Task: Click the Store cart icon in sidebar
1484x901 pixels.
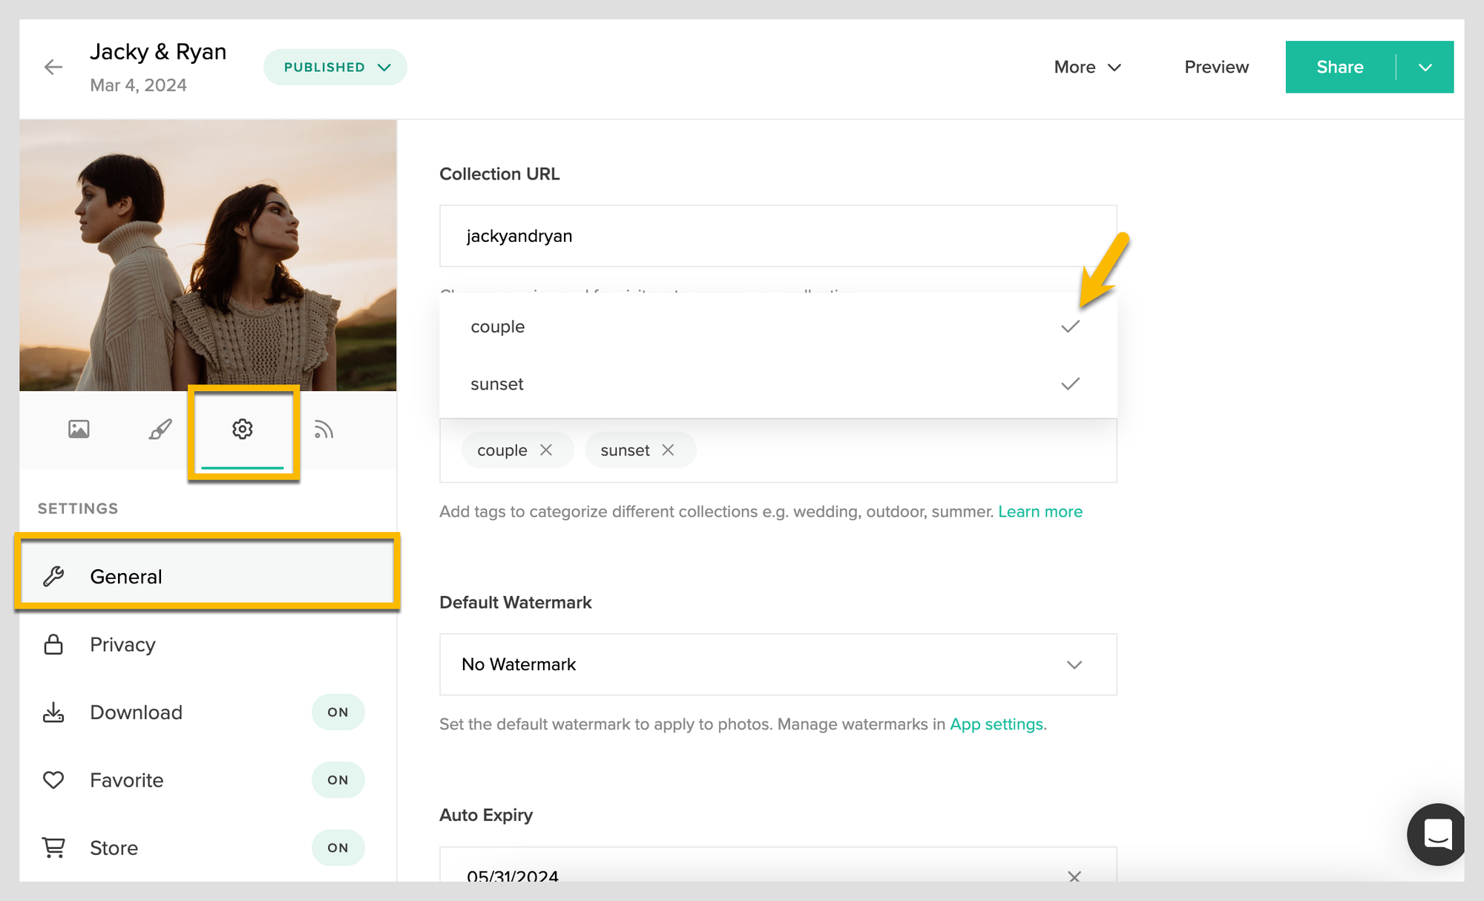Action: [x=53, y=848]
